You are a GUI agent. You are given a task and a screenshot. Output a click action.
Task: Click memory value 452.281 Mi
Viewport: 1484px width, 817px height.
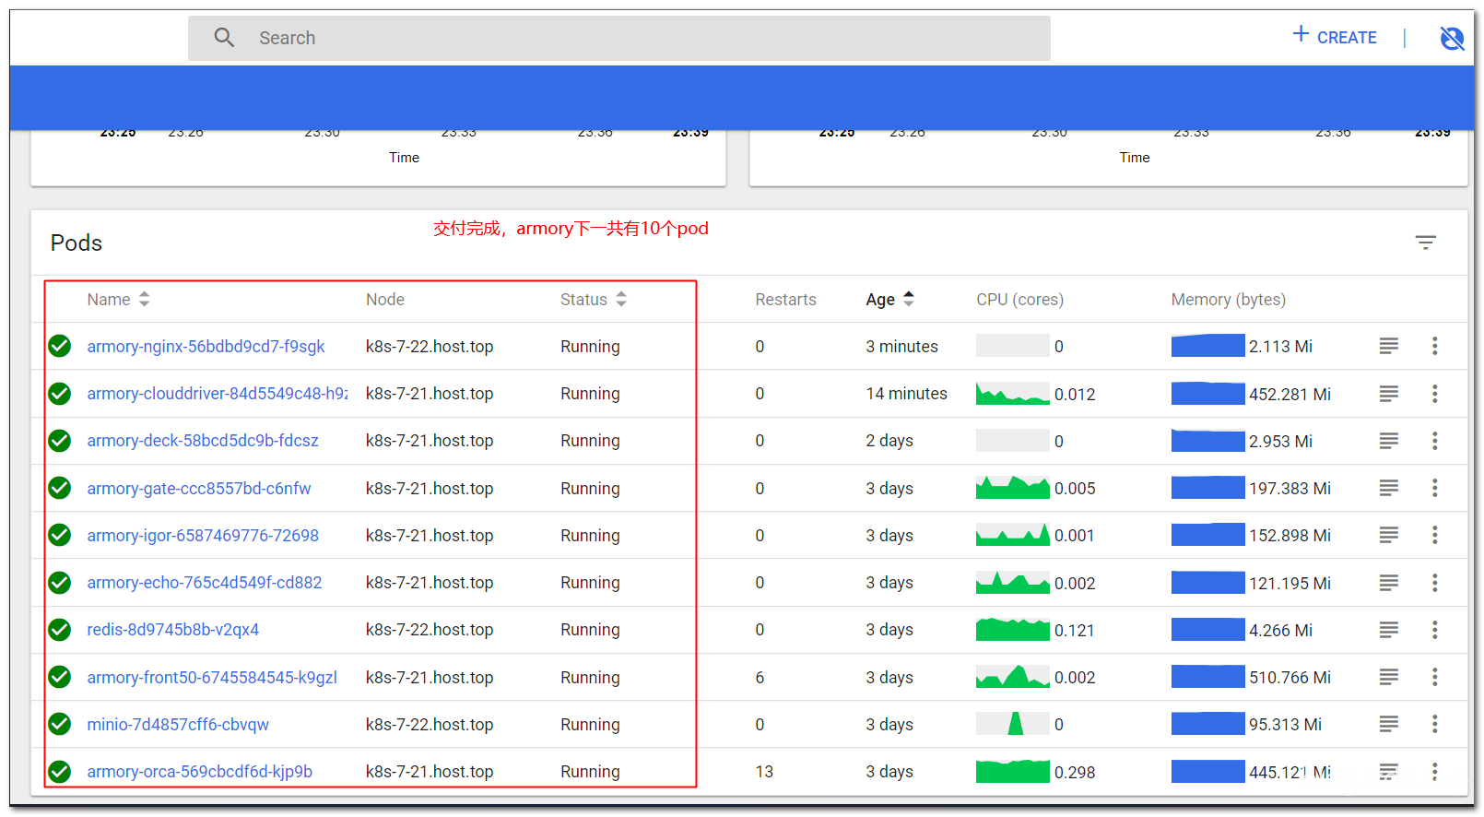point(1290,395)
